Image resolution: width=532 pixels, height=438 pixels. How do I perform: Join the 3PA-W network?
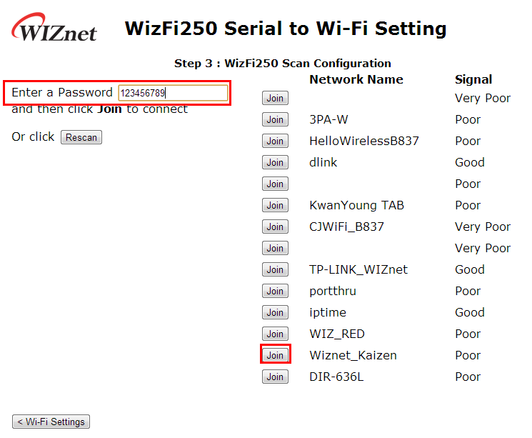point(275,119)
